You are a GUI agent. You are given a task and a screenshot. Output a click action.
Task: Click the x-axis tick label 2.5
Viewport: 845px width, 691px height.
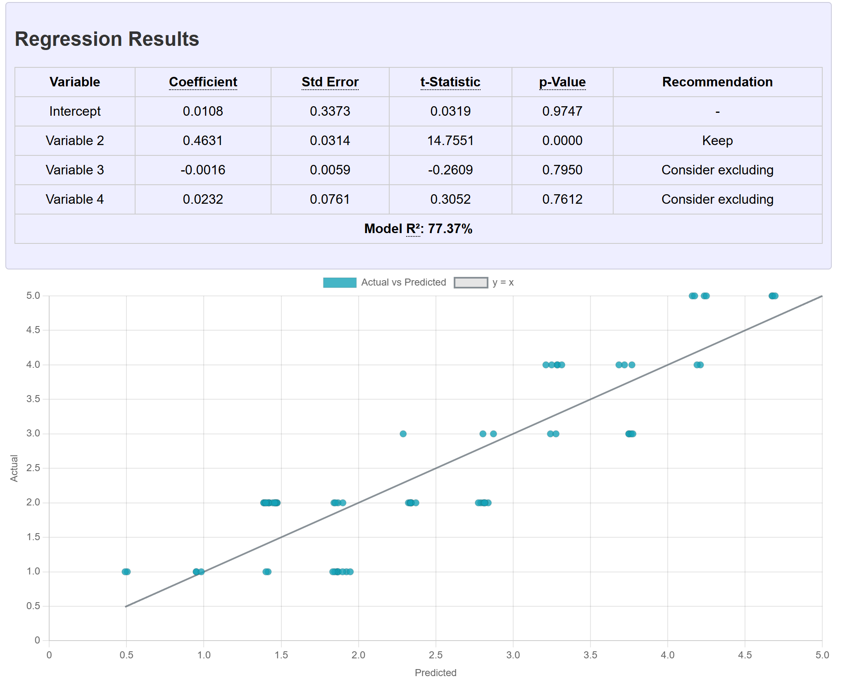coord(436,655)
